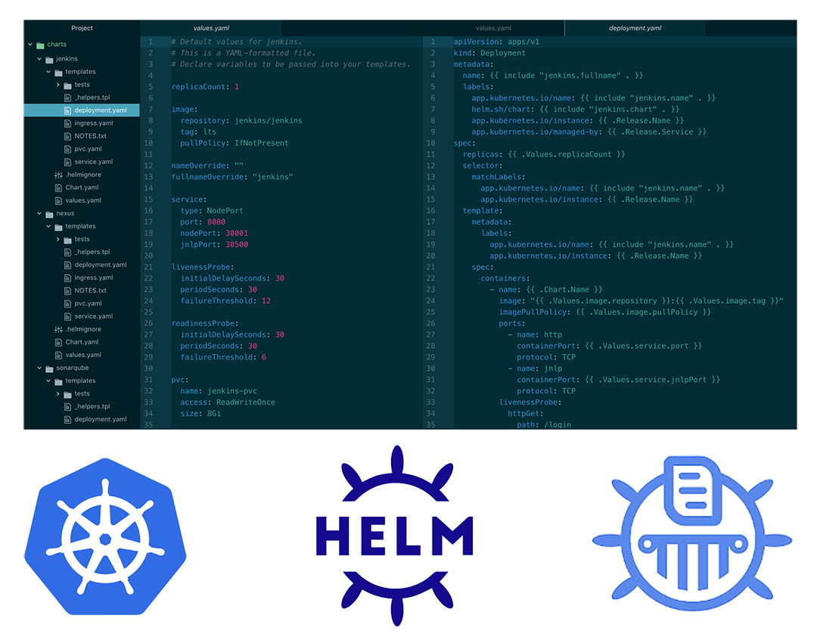Viewport: 817px width, 637px height.
Task: Switch to values.yaml tab in right pane
Action: [x=493, y=28]
